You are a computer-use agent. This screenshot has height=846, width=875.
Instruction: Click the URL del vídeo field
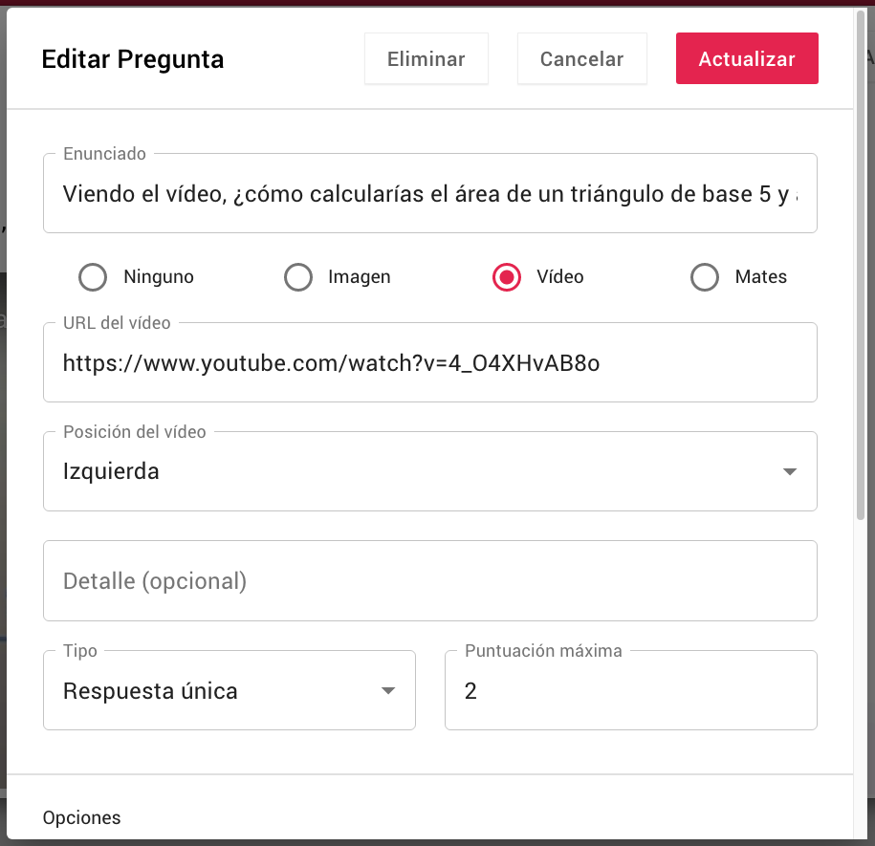430,362
